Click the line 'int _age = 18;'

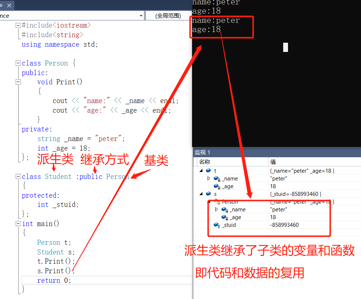[64, 148]
